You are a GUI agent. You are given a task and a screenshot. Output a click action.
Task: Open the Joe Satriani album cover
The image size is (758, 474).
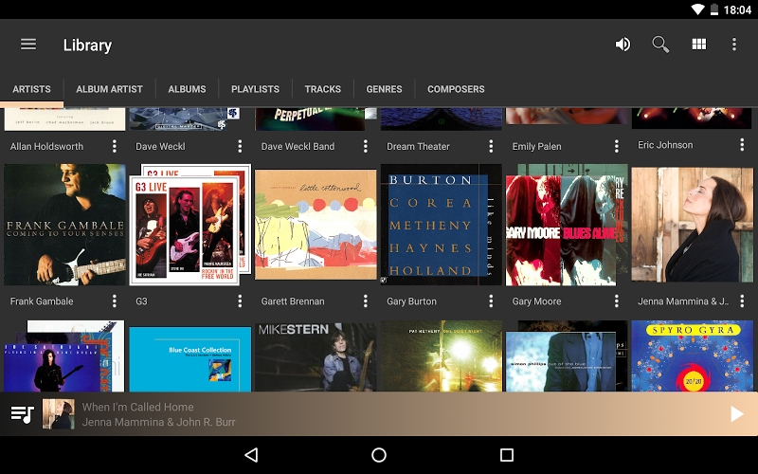[x=64, y=356]
